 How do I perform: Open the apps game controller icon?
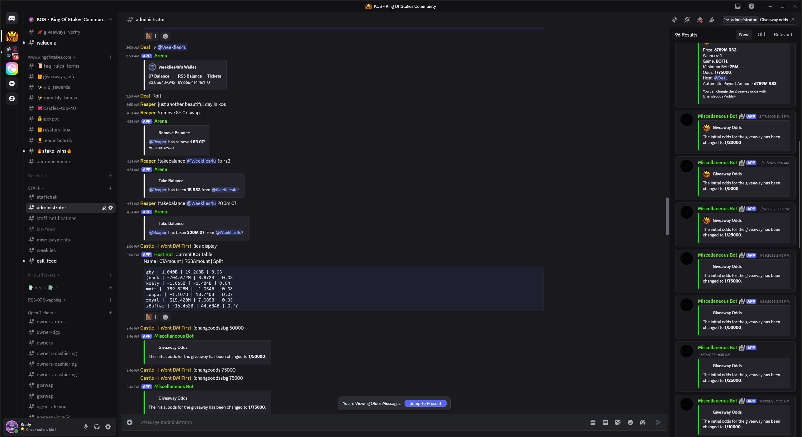[643, 422]
